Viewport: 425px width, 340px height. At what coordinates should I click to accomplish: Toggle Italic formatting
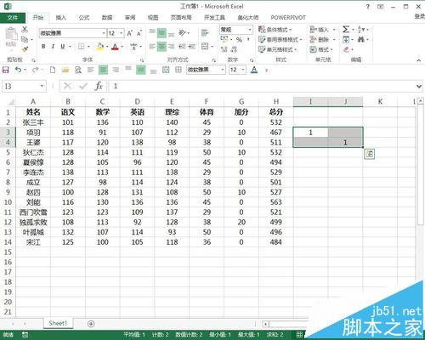coord(53,46)
